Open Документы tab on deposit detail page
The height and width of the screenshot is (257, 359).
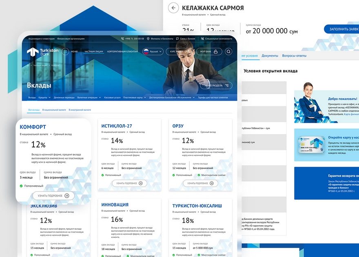point(270,56)
